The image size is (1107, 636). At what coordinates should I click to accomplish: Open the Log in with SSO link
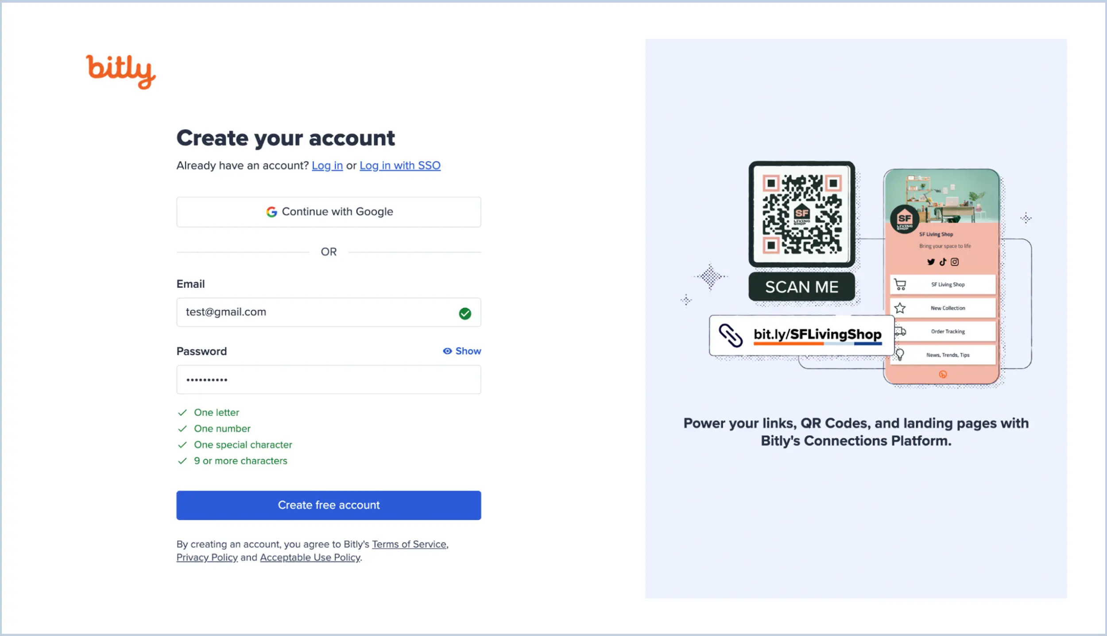point(400,165)
